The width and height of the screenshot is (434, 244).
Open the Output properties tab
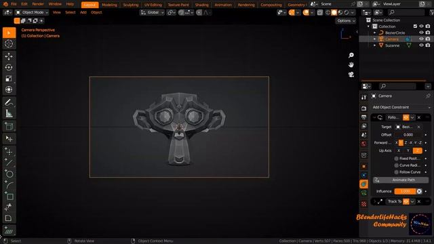363,117
